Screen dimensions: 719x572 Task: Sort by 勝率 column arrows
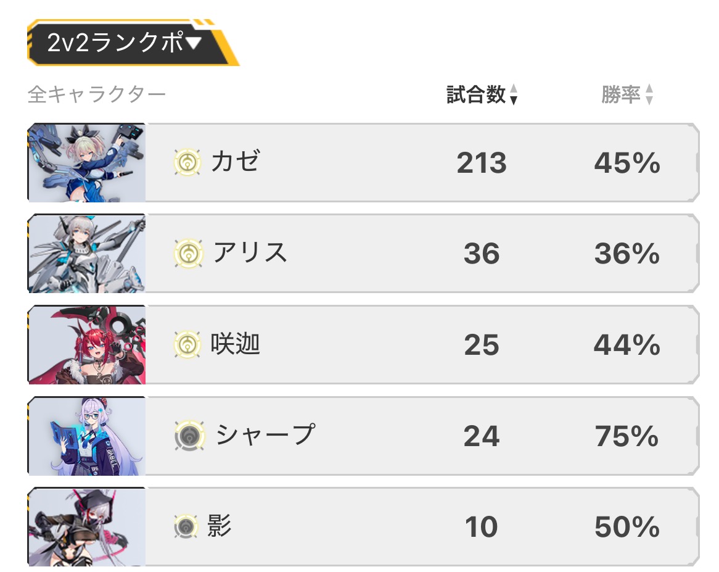tap(649, 94)
